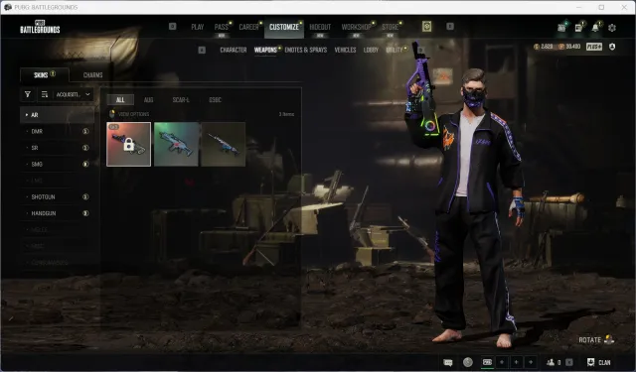Select the green-background G36C skin thumbnail

click(x=176, y=145)
